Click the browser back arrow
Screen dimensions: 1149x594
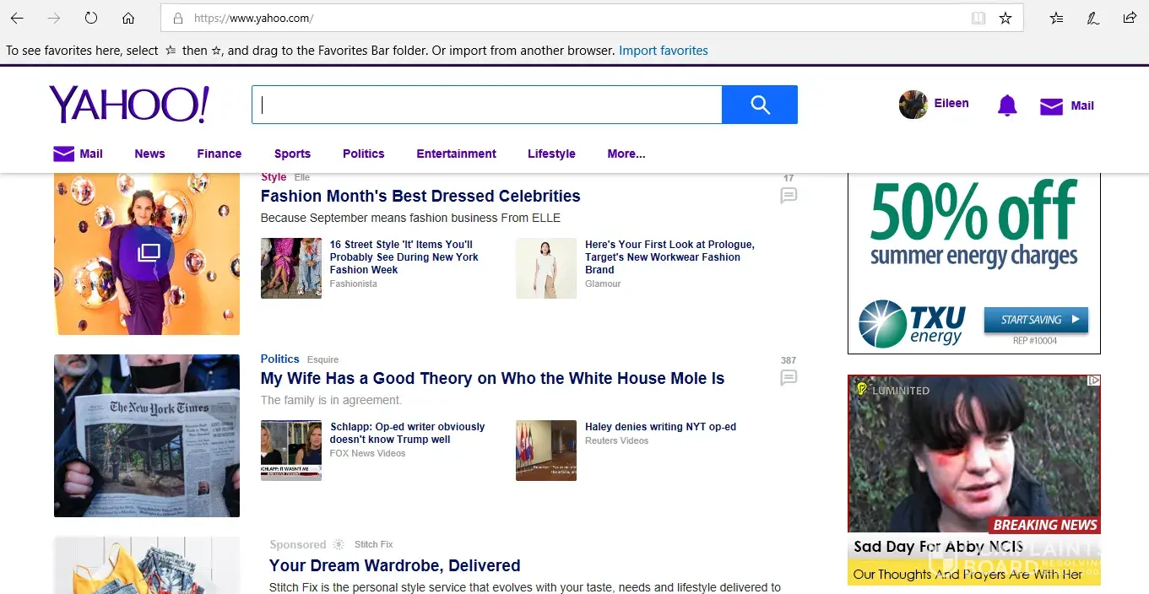[17, 18]
